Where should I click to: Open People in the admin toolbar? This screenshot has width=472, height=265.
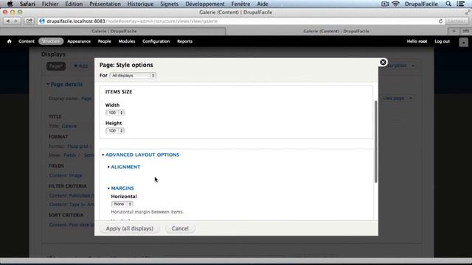[x=105, y=41]
